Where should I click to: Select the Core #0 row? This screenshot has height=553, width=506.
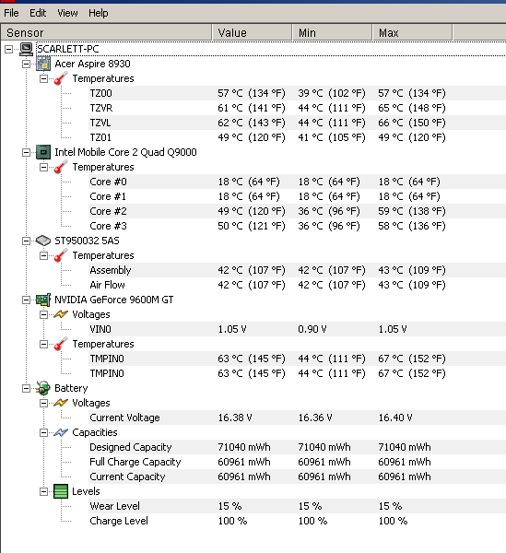(297, 182)
